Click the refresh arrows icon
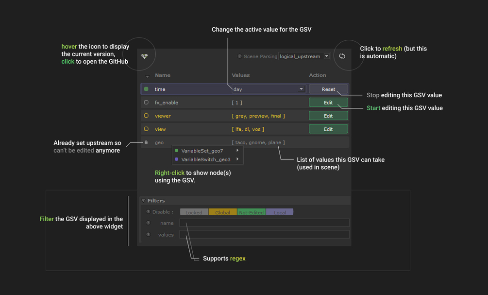 point(342,56)
